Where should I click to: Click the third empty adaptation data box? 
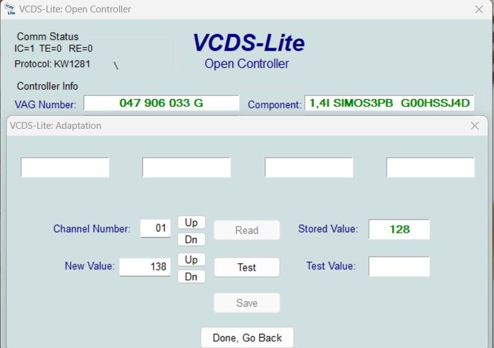coord(309,167)
